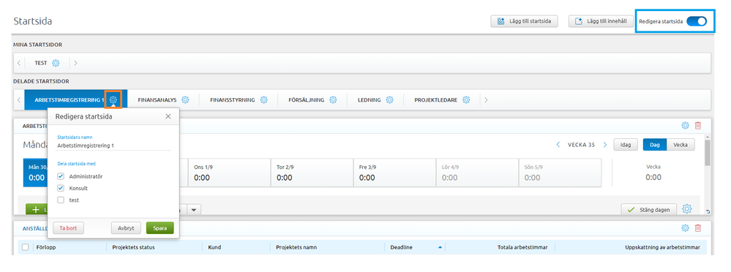This screenshot has height=272, width=731.
Task: Delete the project list widget
Action: pos(698,227)
